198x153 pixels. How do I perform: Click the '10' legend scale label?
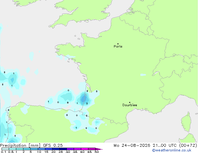click(39, 152)
